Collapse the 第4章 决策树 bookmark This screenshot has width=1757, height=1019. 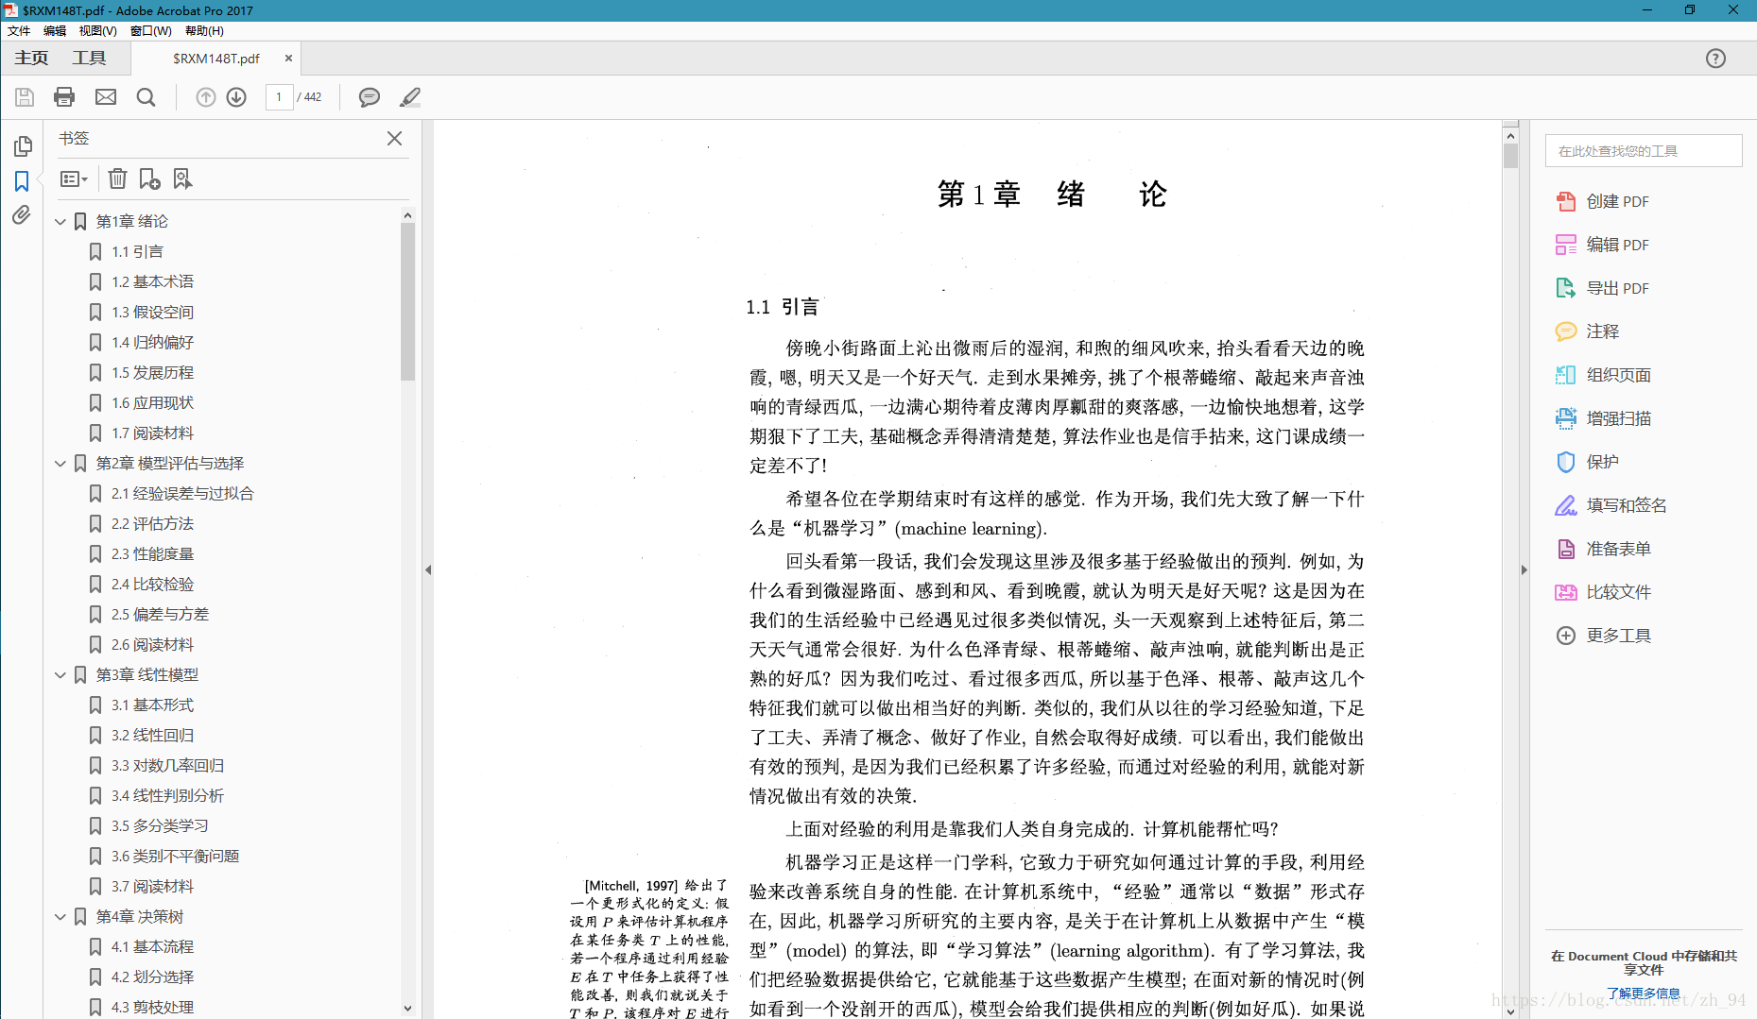point(60,916)
